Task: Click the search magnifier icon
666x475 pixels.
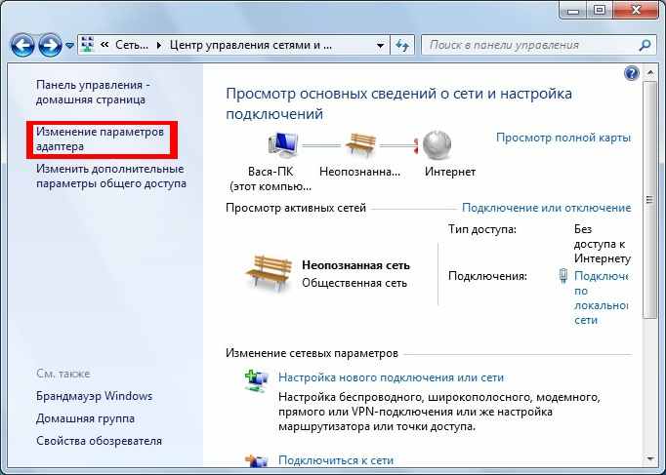Action: [645, 46]
